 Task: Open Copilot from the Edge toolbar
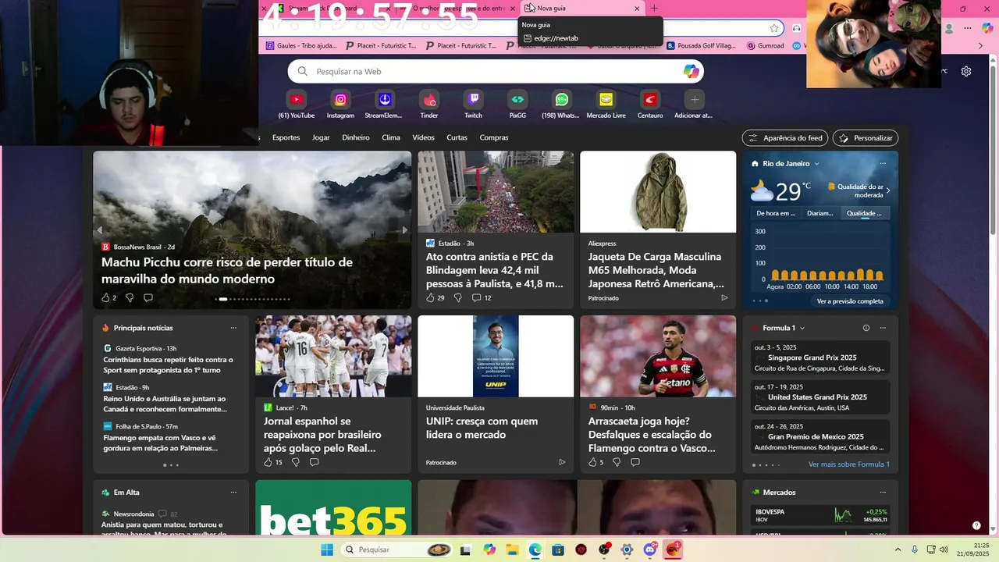[x=987, y=28]
